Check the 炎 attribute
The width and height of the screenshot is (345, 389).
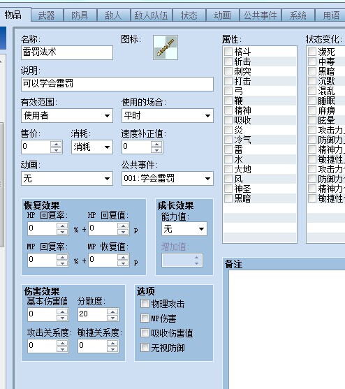[x=228, y=130]
